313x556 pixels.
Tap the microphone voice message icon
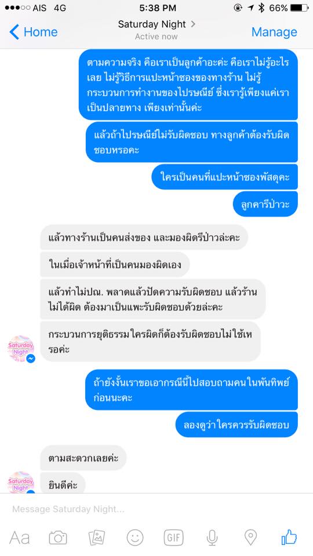coord(212,537)
